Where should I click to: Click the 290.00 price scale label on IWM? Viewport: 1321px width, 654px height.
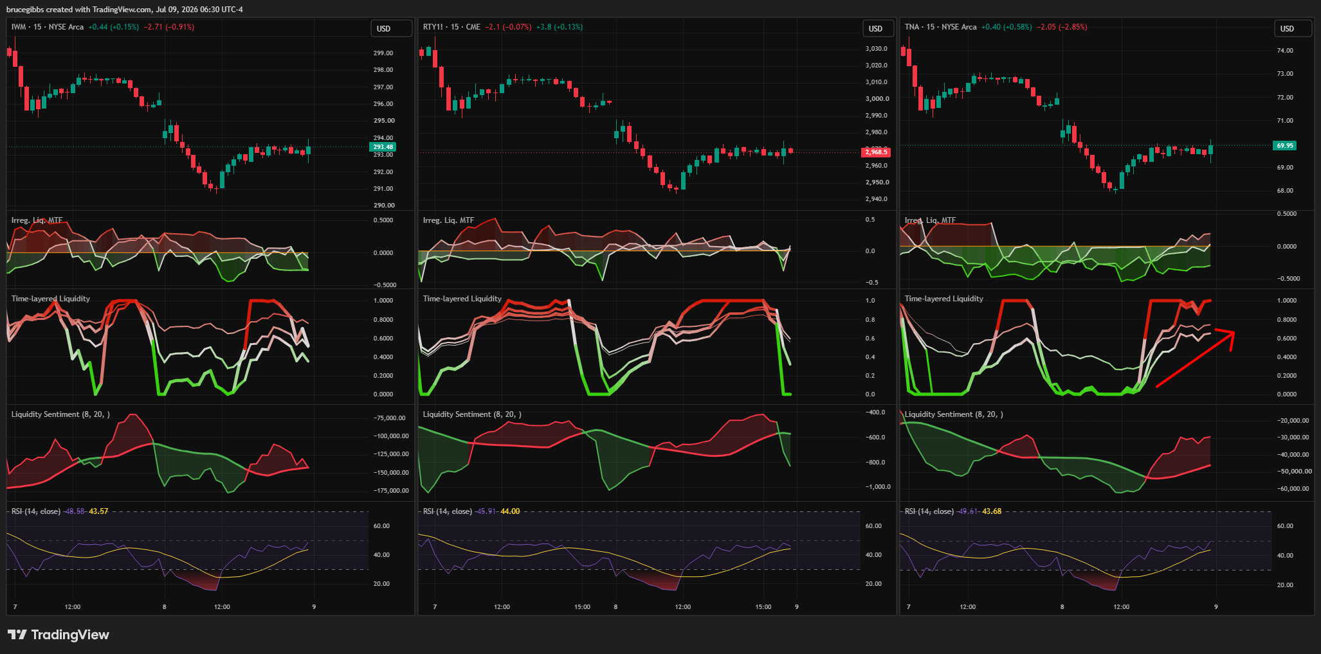[x=383, y=206]
